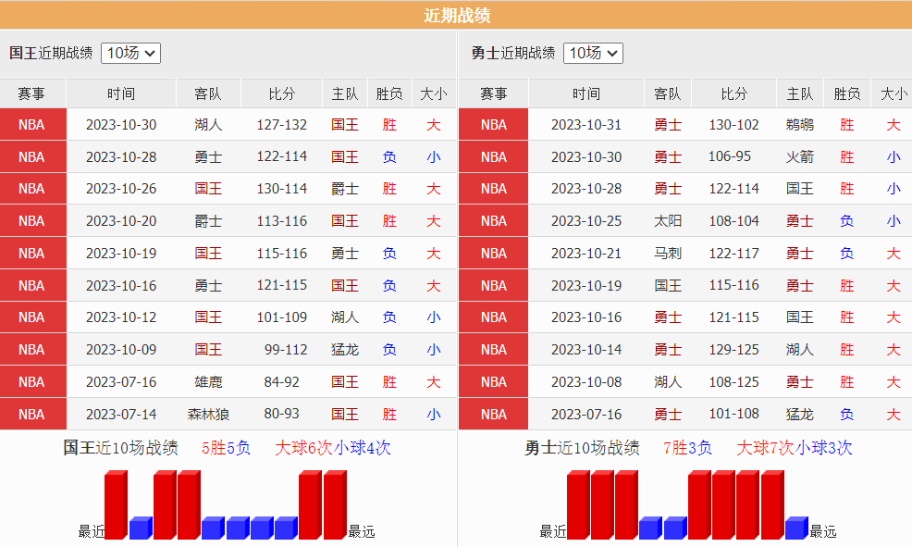Viewport: 912px width, 547px height.
Task: Click 森林狼 team in 2023-07-14 row
Action: [x=208, y=415]
